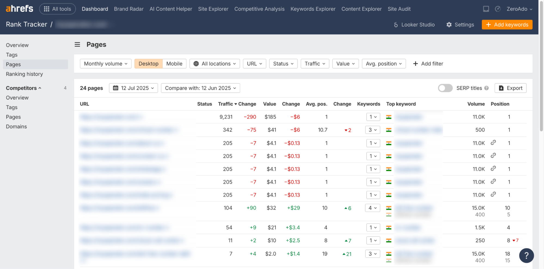Screen dimensions: 544x269
Task: Go to Site Explorer in top navigation
Action: pos(213,9)
